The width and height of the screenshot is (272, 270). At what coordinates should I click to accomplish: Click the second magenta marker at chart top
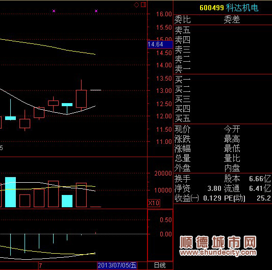click(96, 11)
